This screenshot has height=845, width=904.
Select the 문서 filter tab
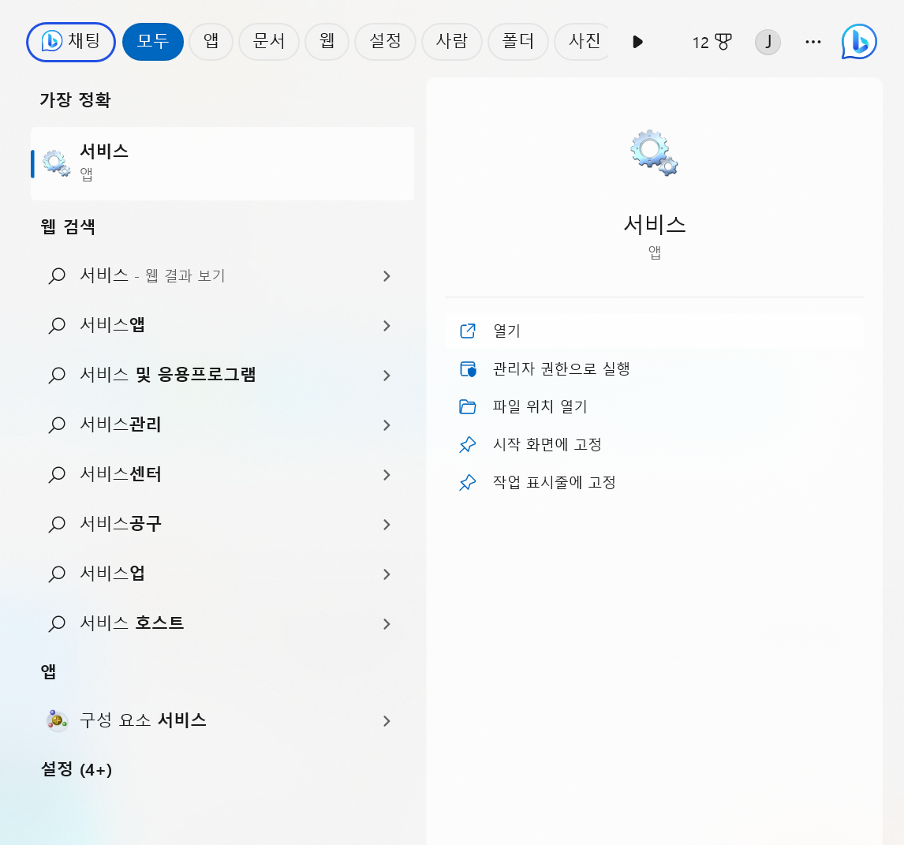(x=269, y=42)
